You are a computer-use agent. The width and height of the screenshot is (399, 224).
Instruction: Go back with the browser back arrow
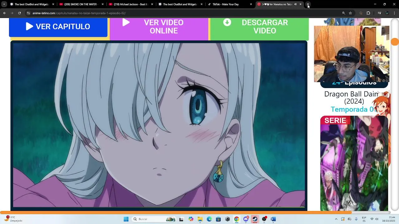click(4, 13)
